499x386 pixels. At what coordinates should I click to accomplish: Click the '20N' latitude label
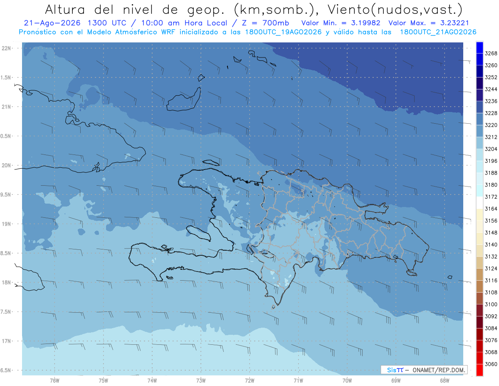click(x=6, y=165)
